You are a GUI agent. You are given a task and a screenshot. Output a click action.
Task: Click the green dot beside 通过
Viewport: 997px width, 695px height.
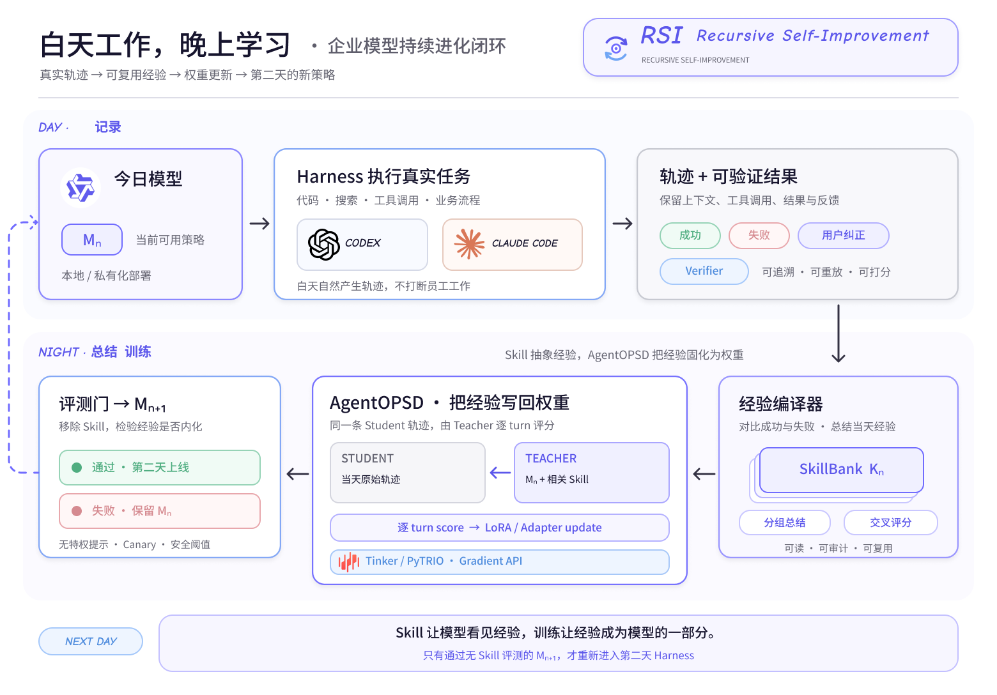pos(77,468)
